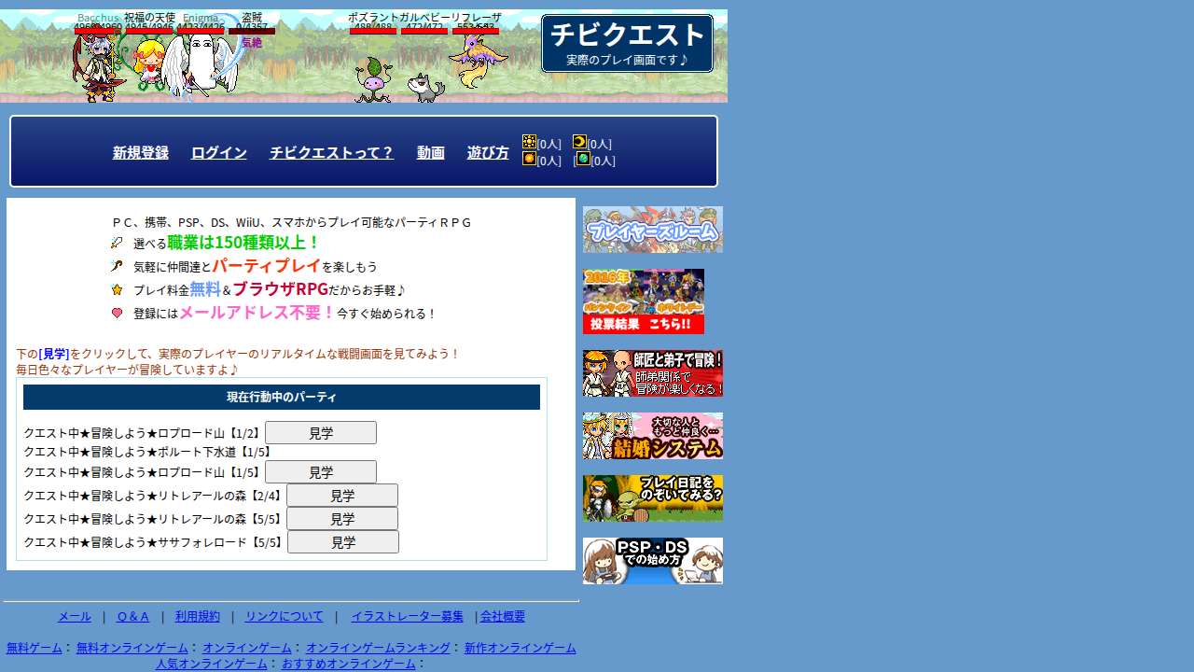Click the メールアドレス不要 pink text
Screen dimensions: 1194x672
click(257, 313)
